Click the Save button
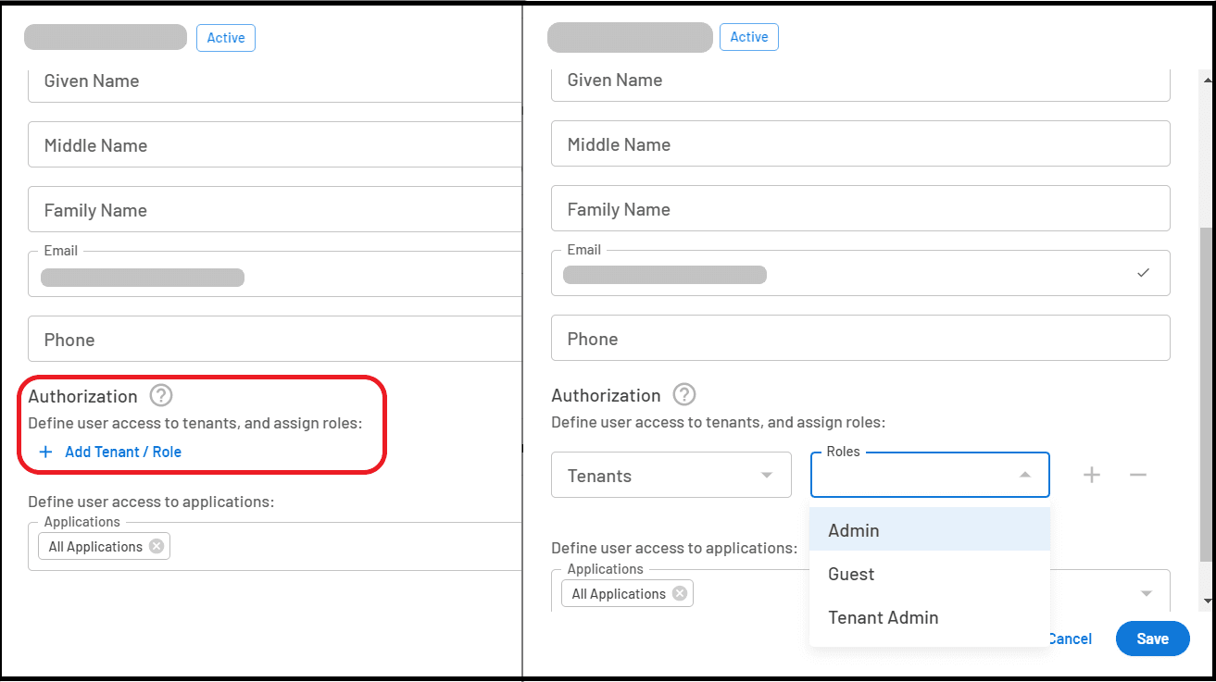1216x682 pixels. point(1152,639)
